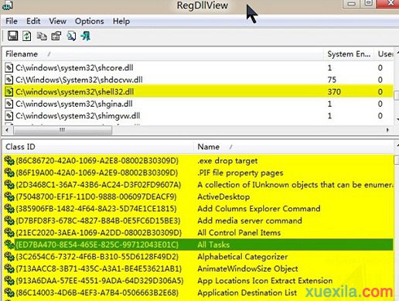Select class ID {86F19A00-42A0-1069-A2E9-08002B30309D}
Image resolution: width=399 pixels, height=301 pixels.
pos(97,173)
